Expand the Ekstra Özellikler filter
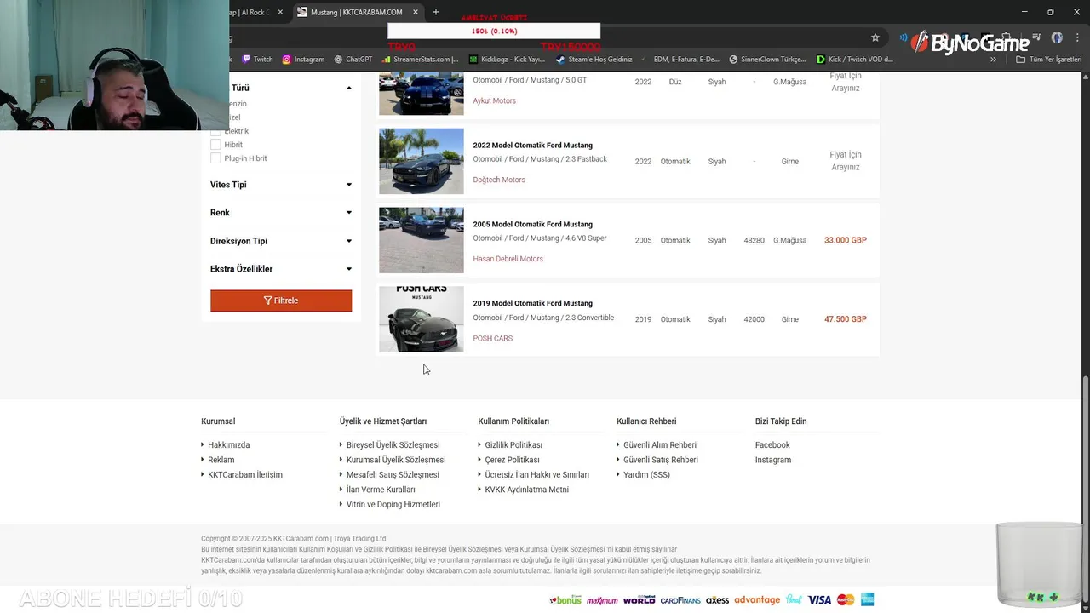 click(x=281, y=269)
